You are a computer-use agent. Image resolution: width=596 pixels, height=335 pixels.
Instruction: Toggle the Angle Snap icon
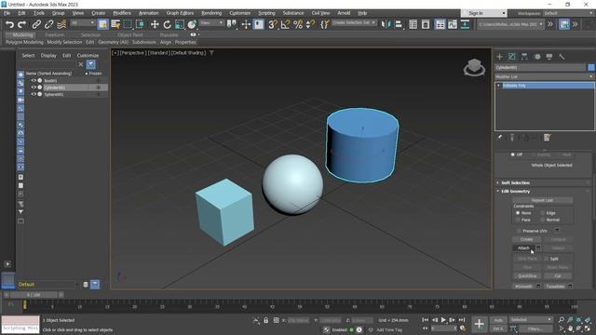(x=286, y=25)
